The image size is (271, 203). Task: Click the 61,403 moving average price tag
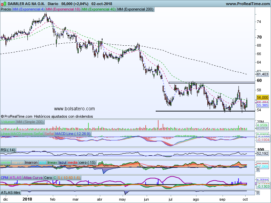(263, 74)
